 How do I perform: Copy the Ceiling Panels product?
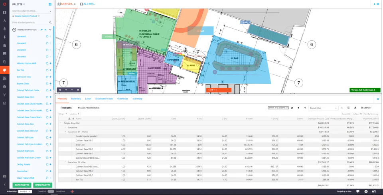pos(47,164)
